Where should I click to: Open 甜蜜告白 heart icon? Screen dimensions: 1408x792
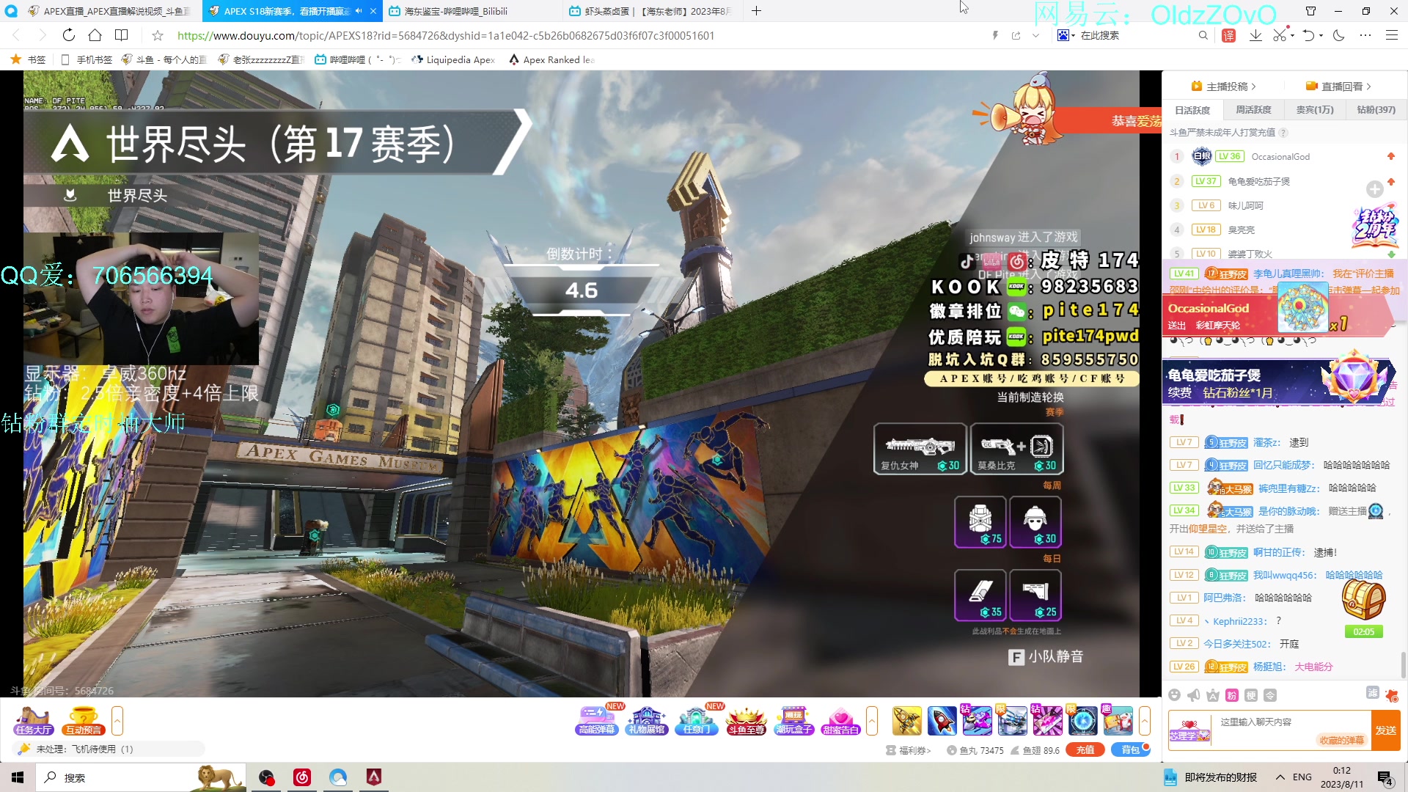(840, 721)
